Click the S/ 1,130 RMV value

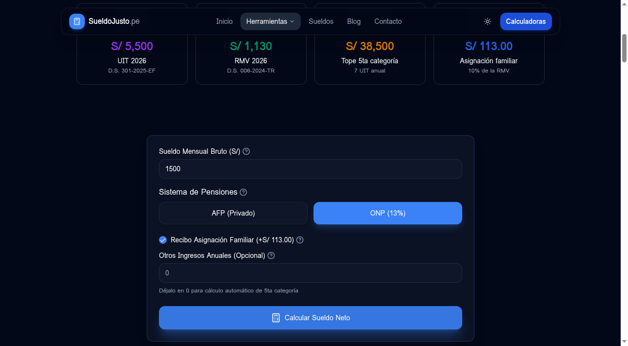coord(251,46)
